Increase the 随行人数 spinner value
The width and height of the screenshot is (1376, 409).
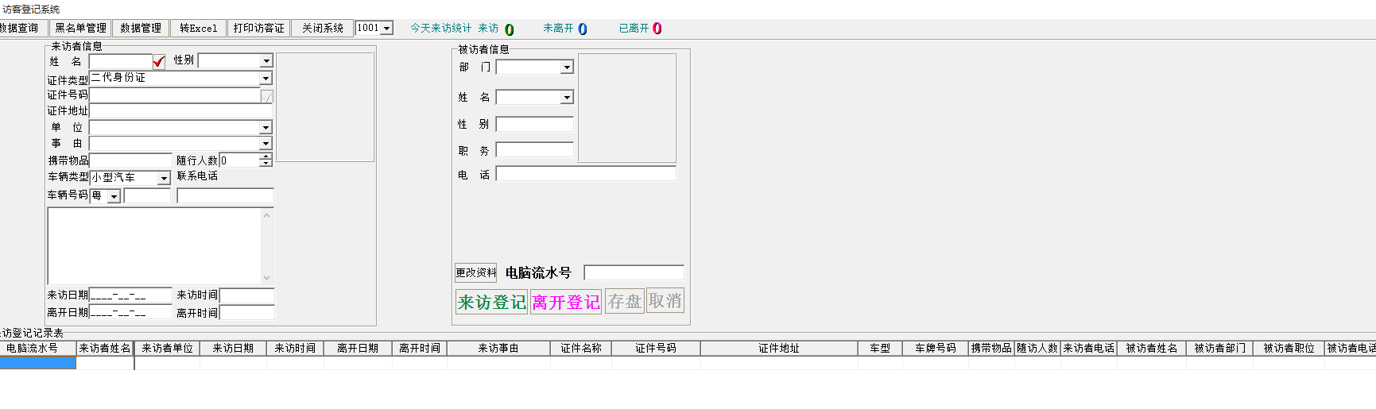pyautogui.click(x=266, y=156)
